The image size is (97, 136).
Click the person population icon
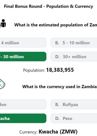tap(3, 23)
